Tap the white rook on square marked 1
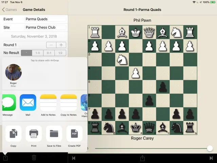The image size is (217, 163). pyautogui.click(x=95, y=32)
